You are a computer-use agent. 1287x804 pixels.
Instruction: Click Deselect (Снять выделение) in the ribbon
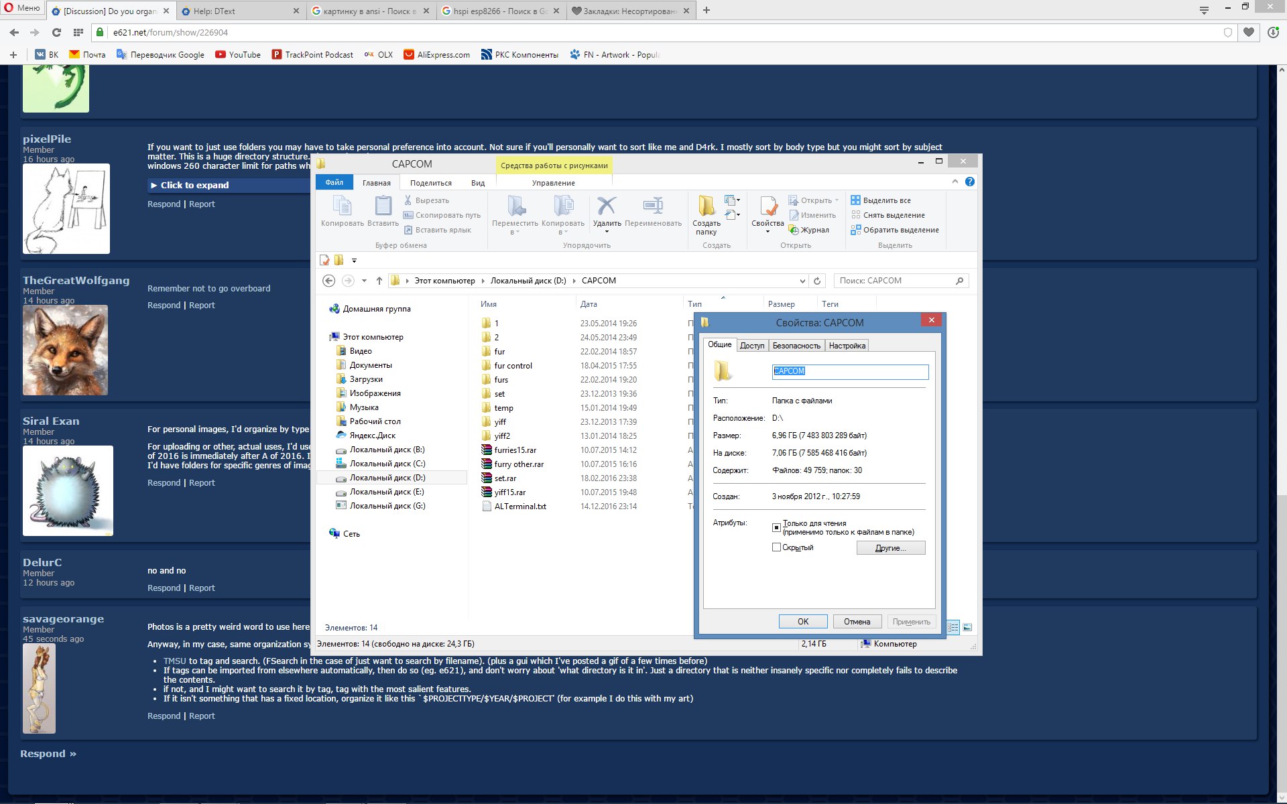click(888, 215)
